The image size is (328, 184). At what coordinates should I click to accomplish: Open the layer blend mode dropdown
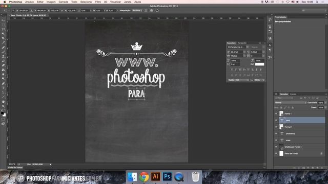[291, 103]
